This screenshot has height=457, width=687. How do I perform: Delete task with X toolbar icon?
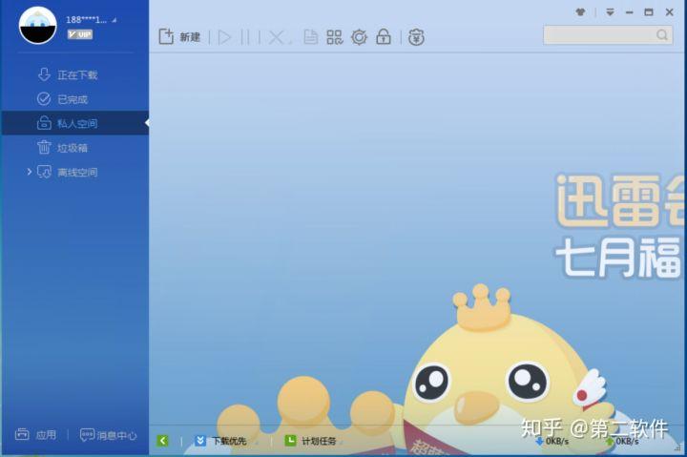[276, 37]
